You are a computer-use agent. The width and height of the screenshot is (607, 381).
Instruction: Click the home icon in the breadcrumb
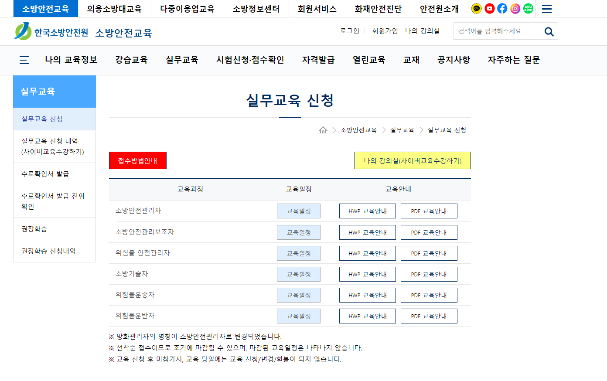323,130
